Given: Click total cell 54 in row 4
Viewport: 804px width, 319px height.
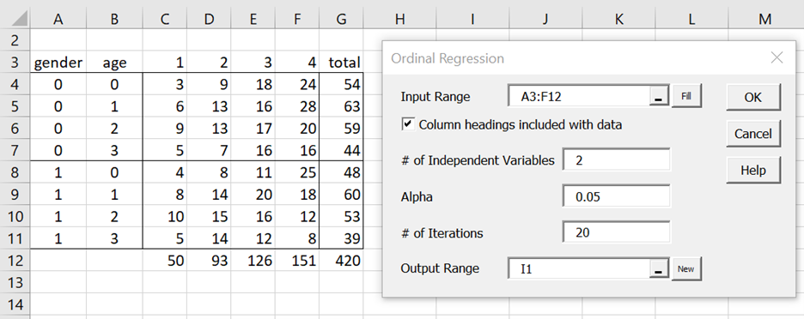Looking at the screenshot, I should coord(341,84).
